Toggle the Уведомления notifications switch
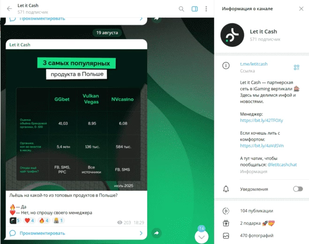Screen dimensions: 309x244 coord(298,189)
